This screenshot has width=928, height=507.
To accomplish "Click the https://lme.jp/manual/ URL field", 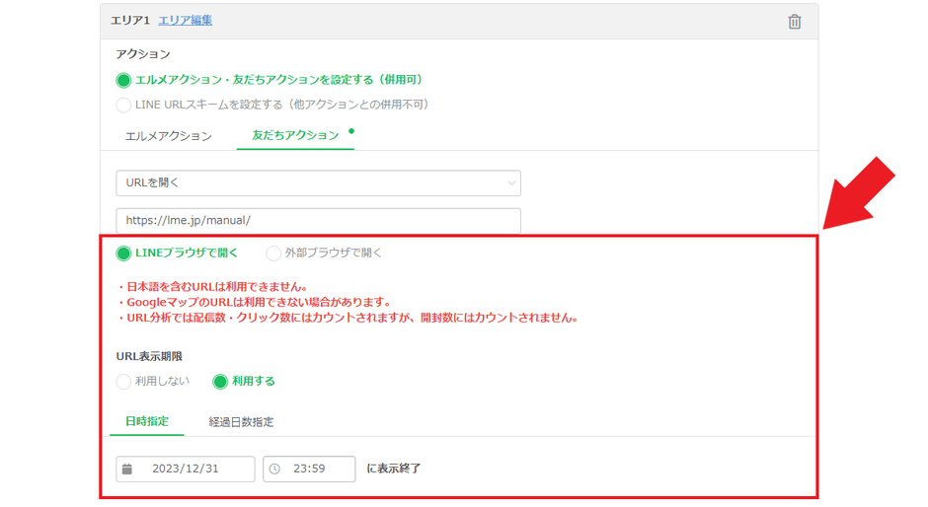I will click(x=319, y=220).
